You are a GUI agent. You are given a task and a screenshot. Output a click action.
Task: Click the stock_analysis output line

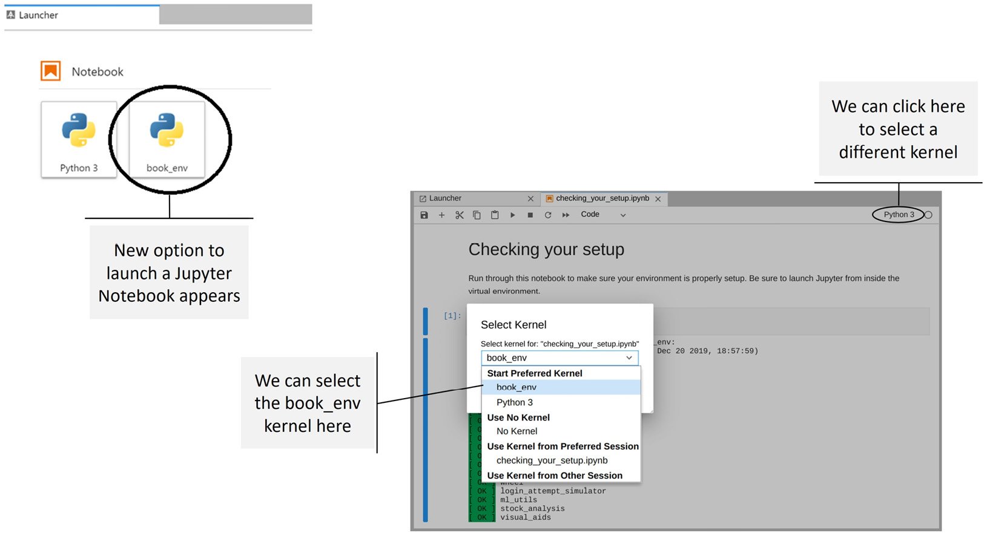click(x=532, y=509)
